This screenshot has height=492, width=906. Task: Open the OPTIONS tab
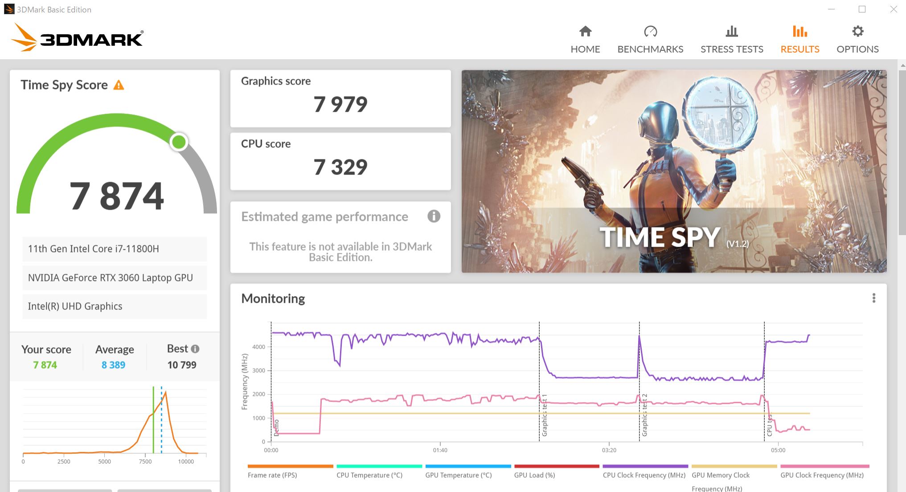(857, 40)
